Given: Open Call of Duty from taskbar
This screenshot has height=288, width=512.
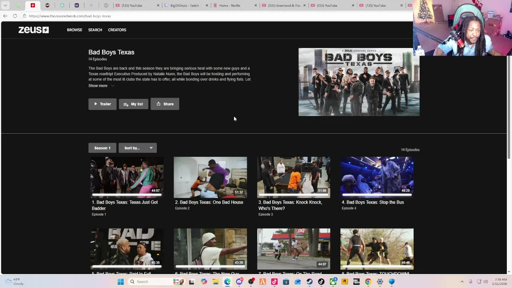Looking at the screenshot, I should click(356, 282).
